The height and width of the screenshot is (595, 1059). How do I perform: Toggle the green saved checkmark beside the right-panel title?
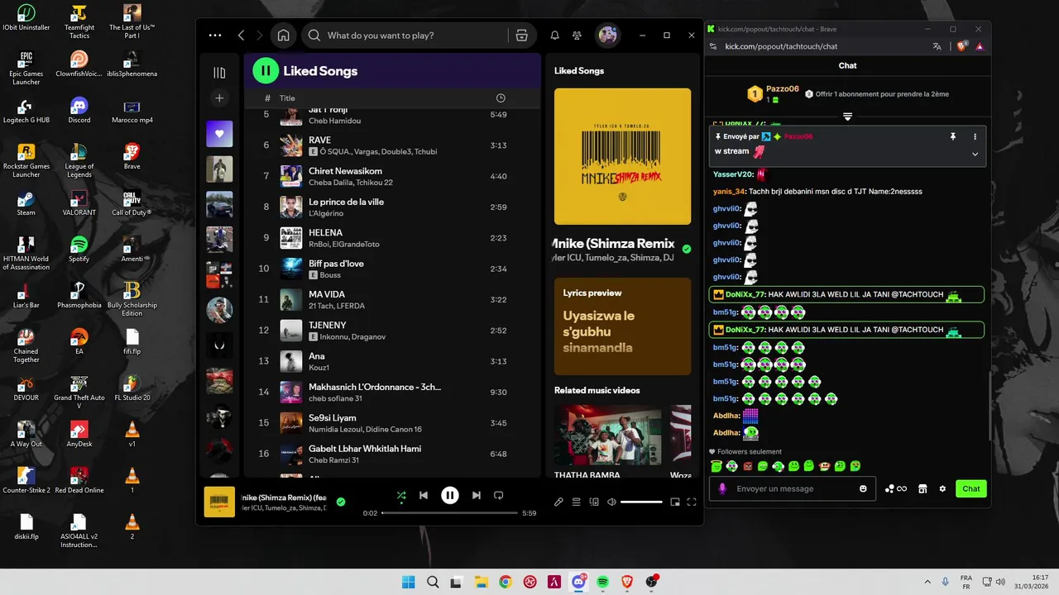pyautogui.click(x=687, y=249)
